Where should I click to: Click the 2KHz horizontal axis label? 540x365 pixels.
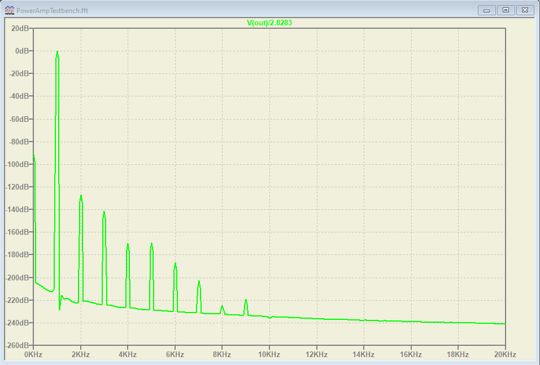81,354
